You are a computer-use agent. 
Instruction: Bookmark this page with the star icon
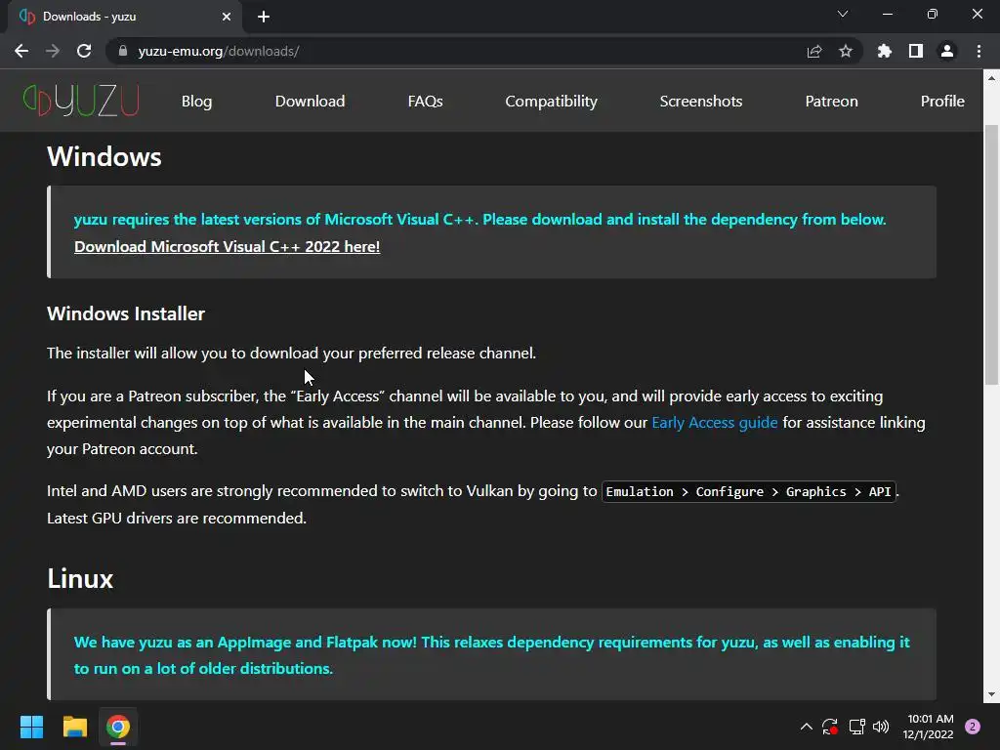click(846, 51)
